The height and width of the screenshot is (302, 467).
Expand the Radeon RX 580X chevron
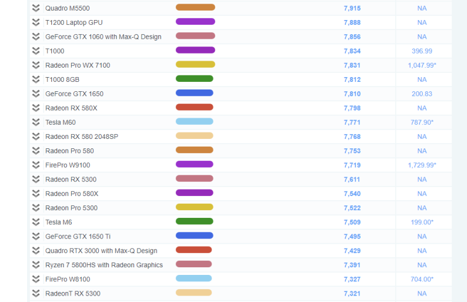[x=36, y=108]
